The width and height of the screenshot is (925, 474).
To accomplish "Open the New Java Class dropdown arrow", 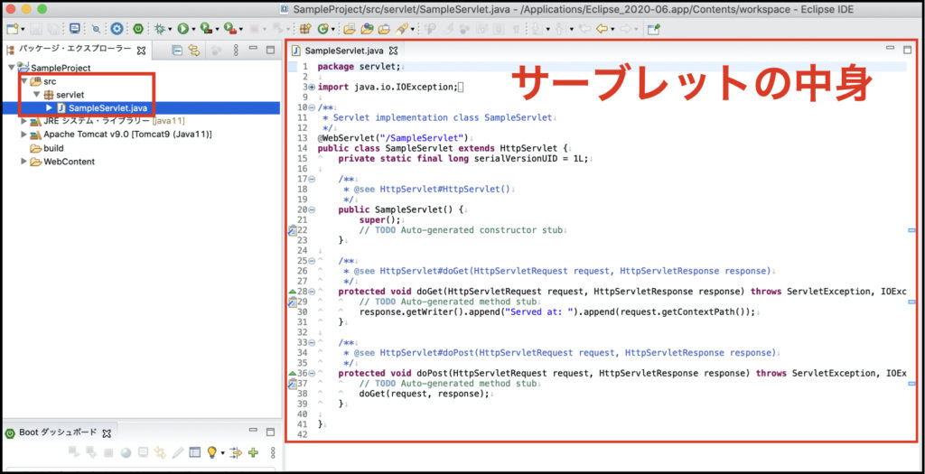I will pos(332,29).
